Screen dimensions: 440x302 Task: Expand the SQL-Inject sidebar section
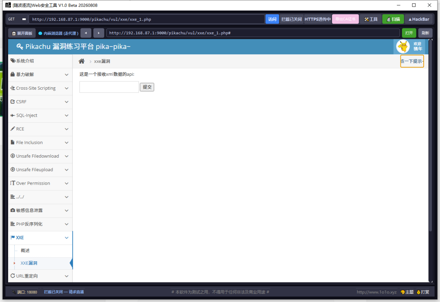(x=40, y=115)
